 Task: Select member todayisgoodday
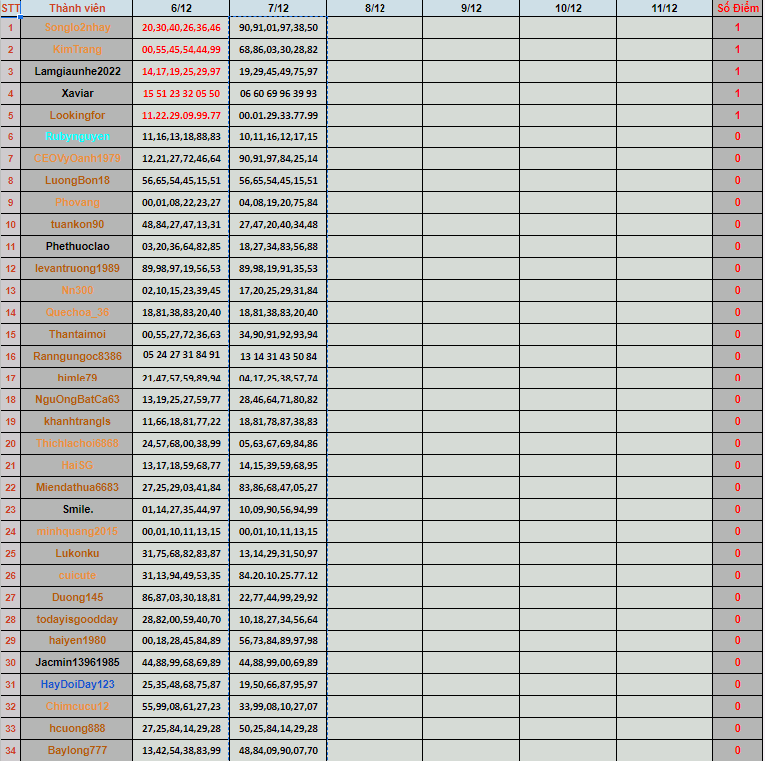point(77,619)
